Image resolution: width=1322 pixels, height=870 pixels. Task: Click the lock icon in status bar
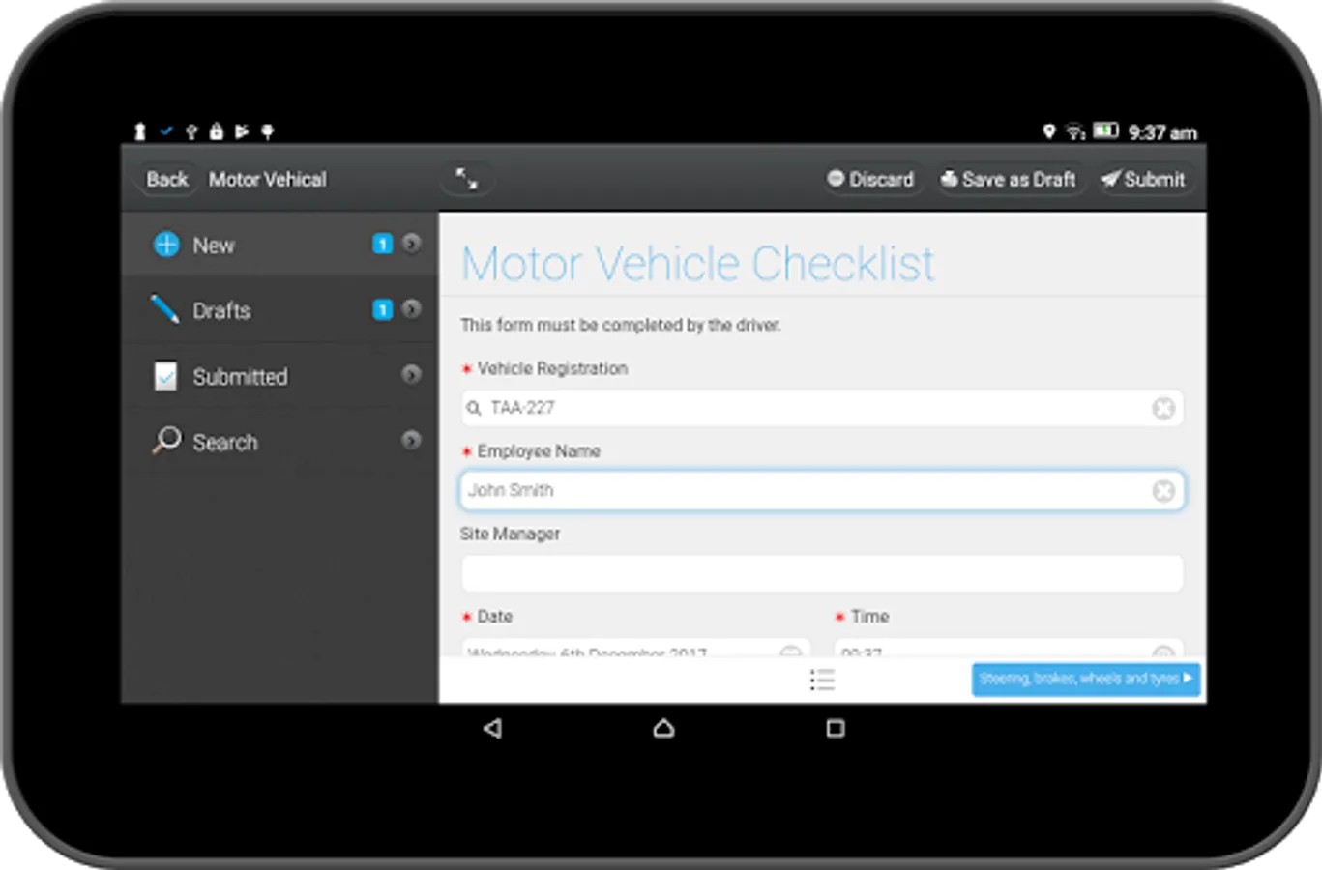[x=217, y=130]
